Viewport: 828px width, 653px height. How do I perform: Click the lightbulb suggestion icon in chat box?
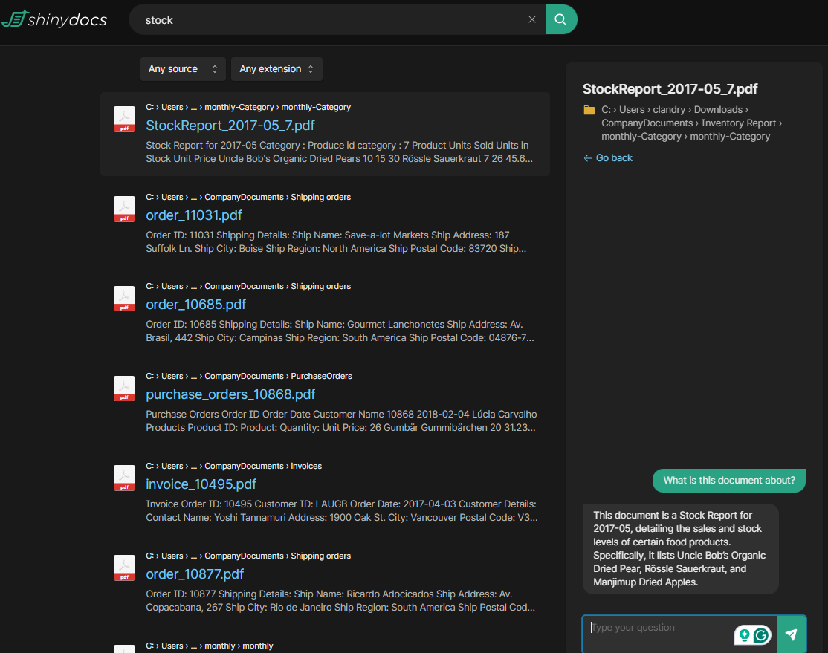pos(743,635)
